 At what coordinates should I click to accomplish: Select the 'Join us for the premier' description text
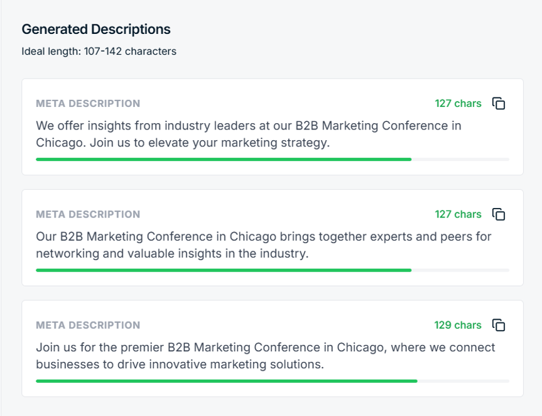click(x=265, y=356)
